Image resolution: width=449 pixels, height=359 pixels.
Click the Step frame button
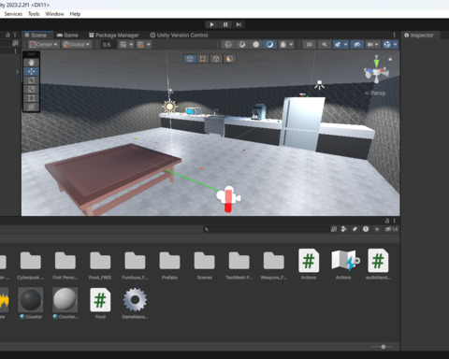coord(239,24)
